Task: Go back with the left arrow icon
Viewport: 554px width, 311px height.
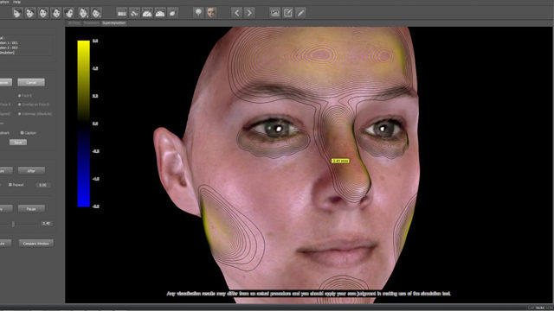Action: (x=236, y=13)
